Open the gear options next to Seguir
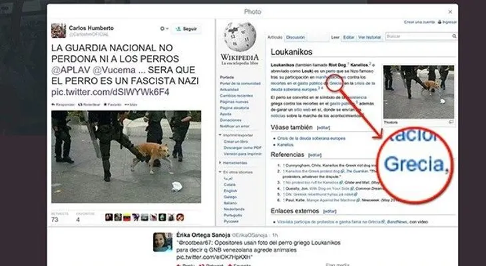Image resolution: width=486 pixels, height=266 pixels. point(164,29)
